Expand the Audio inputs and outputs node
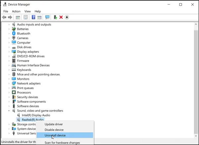 pos(9,24)
